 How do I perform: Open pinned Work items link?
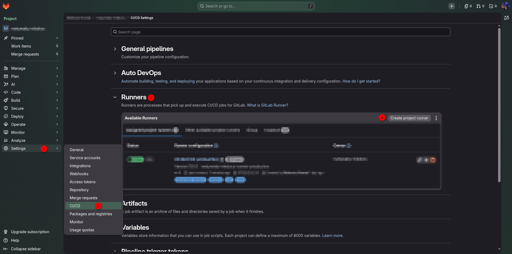[x=31, y=46]
